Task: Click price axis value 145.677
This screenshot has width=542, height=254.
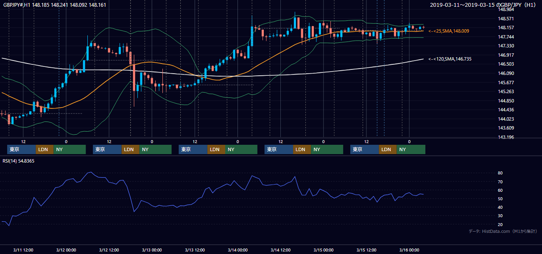Action: pos(506,83)
